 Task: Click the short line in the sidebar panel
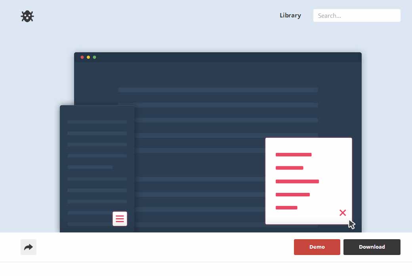[90, 167]
